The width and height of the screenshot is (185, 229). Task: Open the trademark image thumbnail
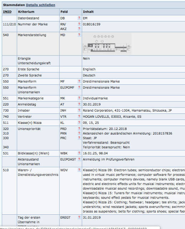(107, 44)
